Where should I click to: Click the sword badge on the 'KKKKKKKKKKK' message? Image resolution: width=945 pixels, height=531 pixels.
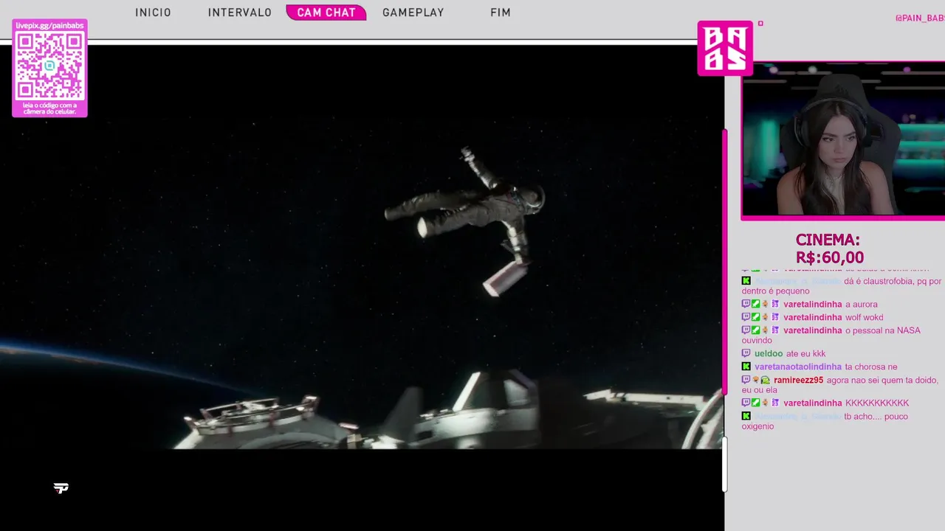coord(755,403)
